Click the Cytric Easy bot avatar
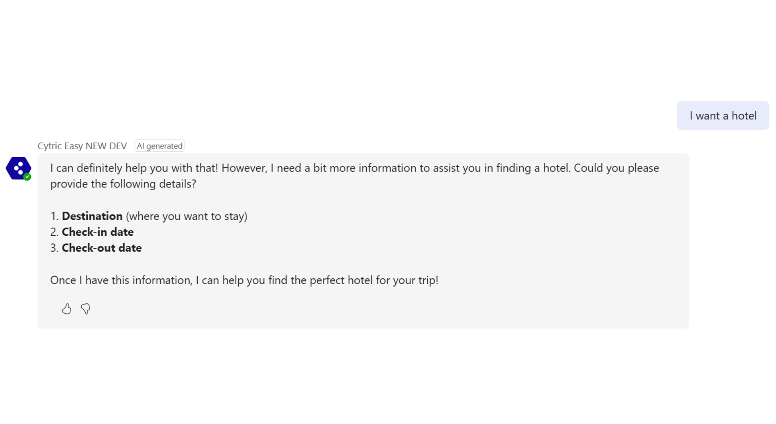776x424 pixels. pos(18,168)
